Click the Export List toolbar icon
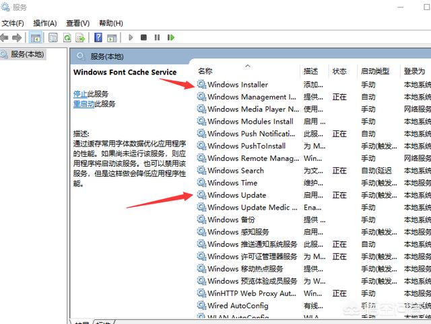 point(80,38)
